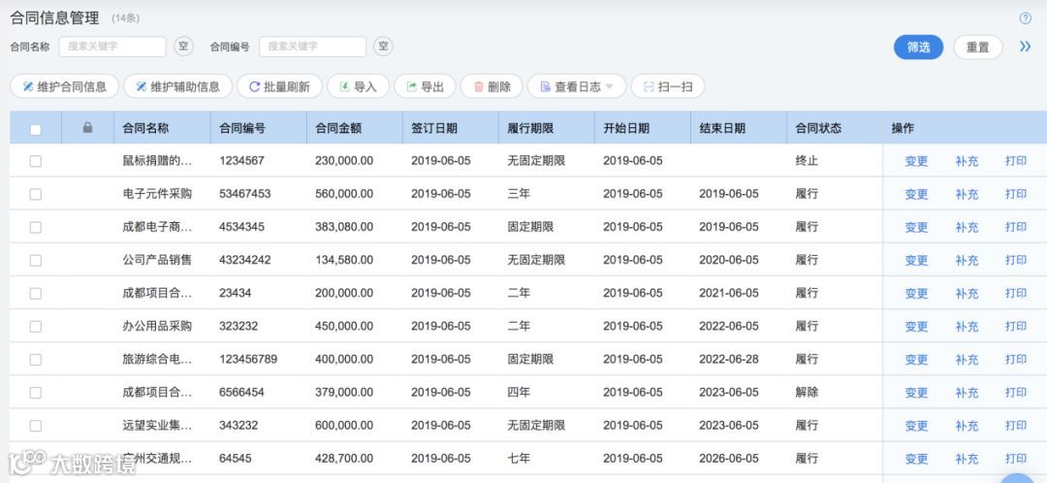Check the 办公用品采购 row checkbox
The height and width of the screenshot is (483, 1047).
[x=36, y=326]
